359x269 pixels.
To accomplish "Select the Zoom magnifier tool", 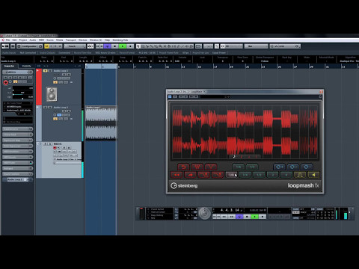I will tap(160, 46).
